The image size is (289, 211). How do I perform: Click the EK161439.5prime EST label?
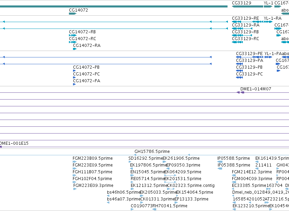[272, 158]
